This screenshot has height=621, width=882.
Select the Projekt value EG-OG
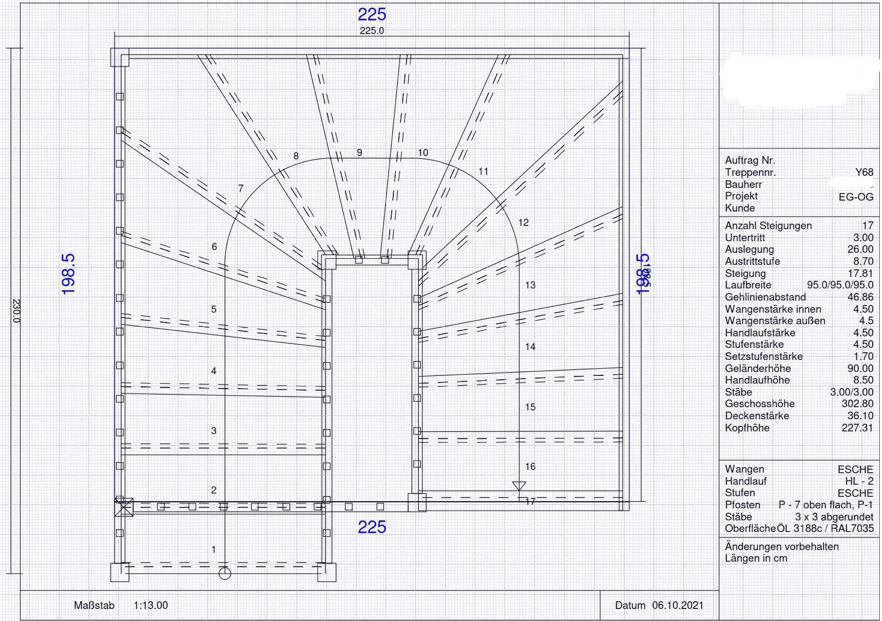pyautogui.click(x=856, y=197)
